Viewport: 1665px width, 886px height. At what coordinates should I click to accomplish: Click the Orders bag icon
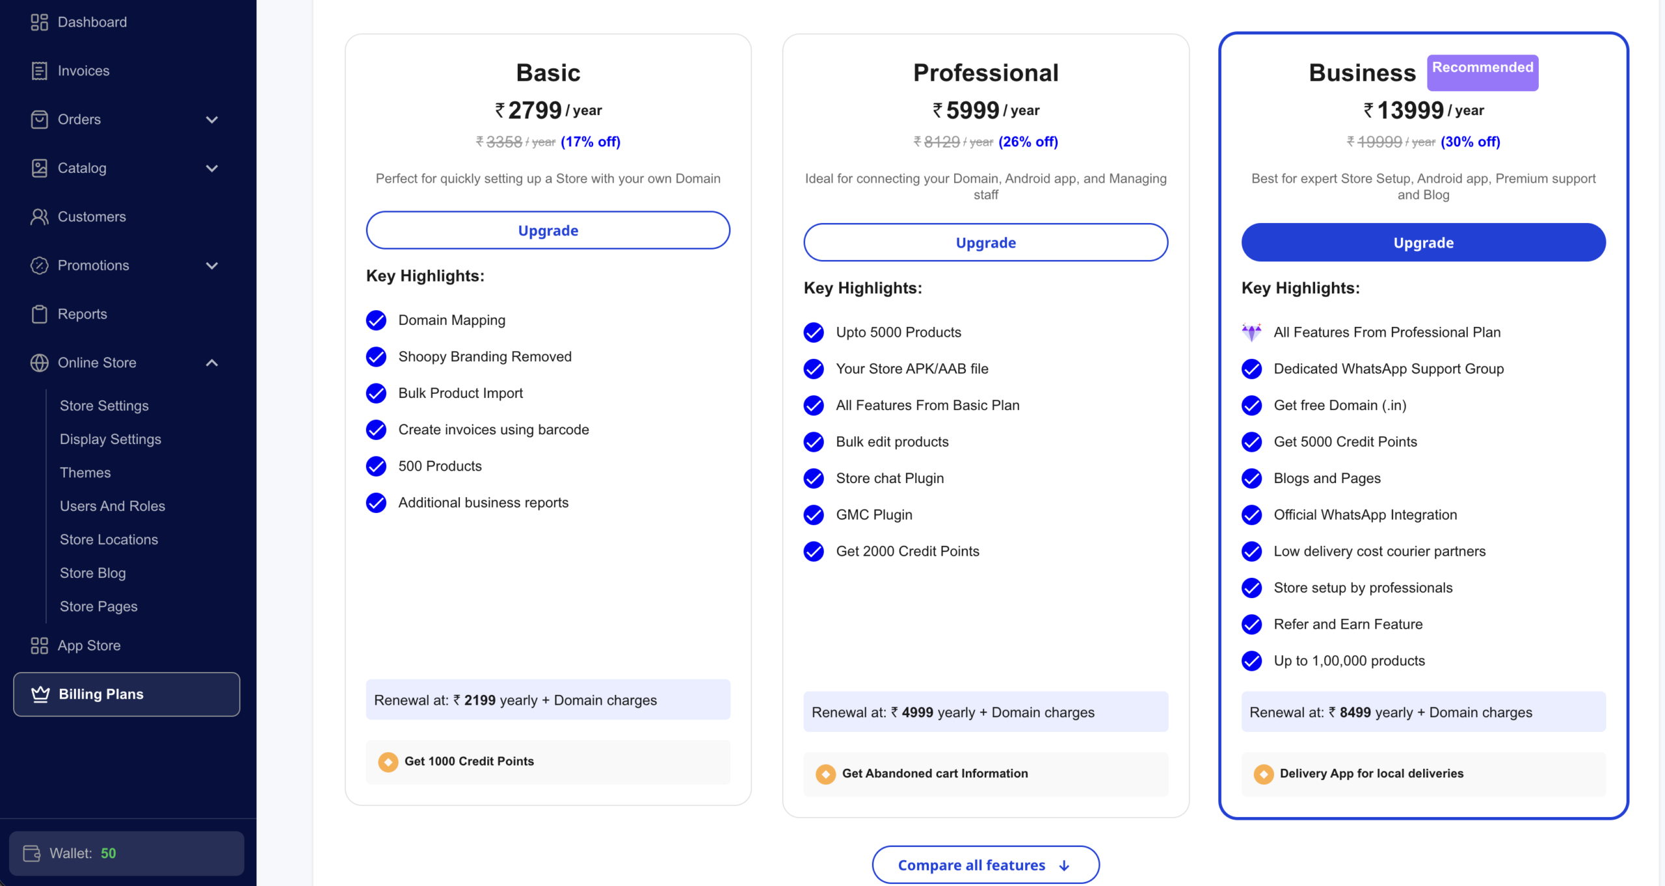(x=39, y=119)
